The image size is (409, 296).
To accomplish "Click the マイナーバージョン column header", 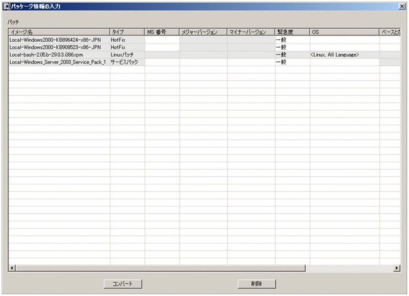I will pos(251,32).
